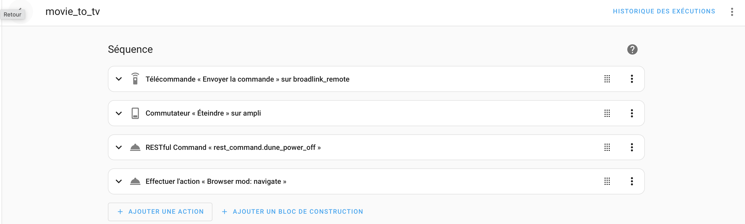Grab the drag handle of broadlink_remote action
745x224 pixels.
[x=607, y=79]
